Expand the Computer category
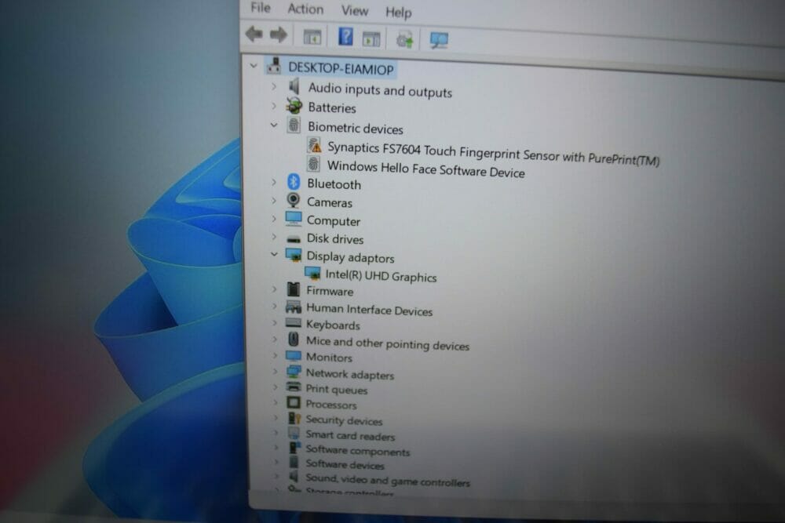Image resolution: width=785 pixels, height=523 pixels. click(x=274, y=219)
